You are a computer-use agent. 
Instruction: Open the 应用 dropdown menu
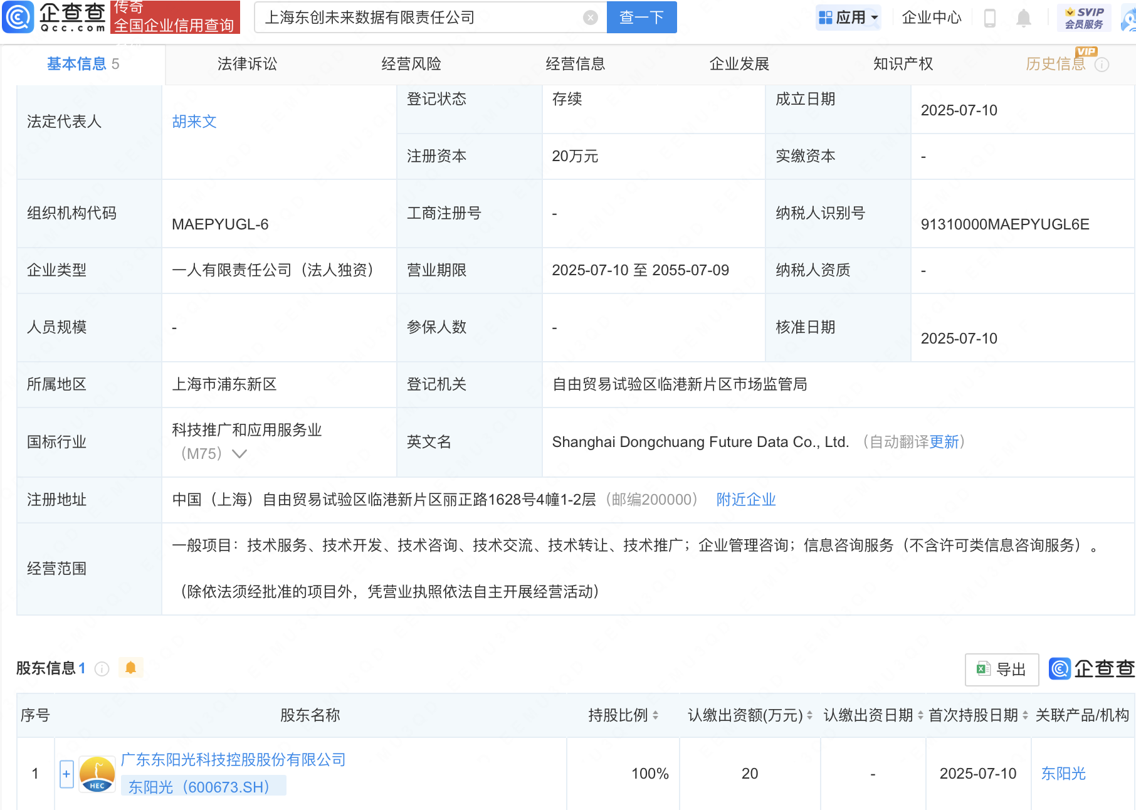click(848, 18)
